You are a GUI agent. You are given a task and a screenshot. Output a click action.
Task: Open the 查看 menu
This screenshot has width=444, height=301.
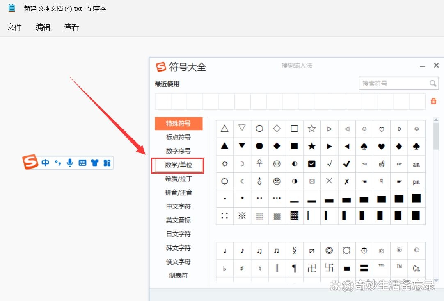coord(71,27)
